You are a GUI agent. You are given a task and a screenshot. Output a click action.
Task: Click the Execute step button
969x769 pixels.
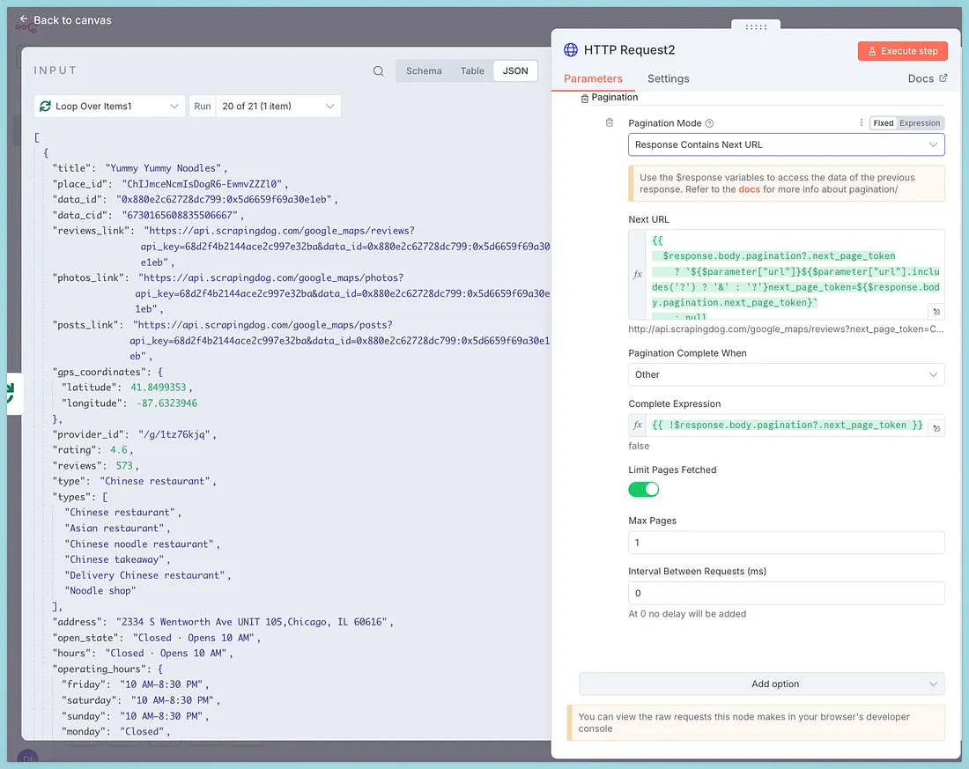(x=902, y=51)
